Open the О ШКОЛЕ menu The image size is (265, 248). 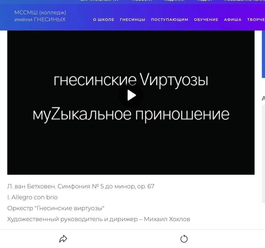click(104, 20)
